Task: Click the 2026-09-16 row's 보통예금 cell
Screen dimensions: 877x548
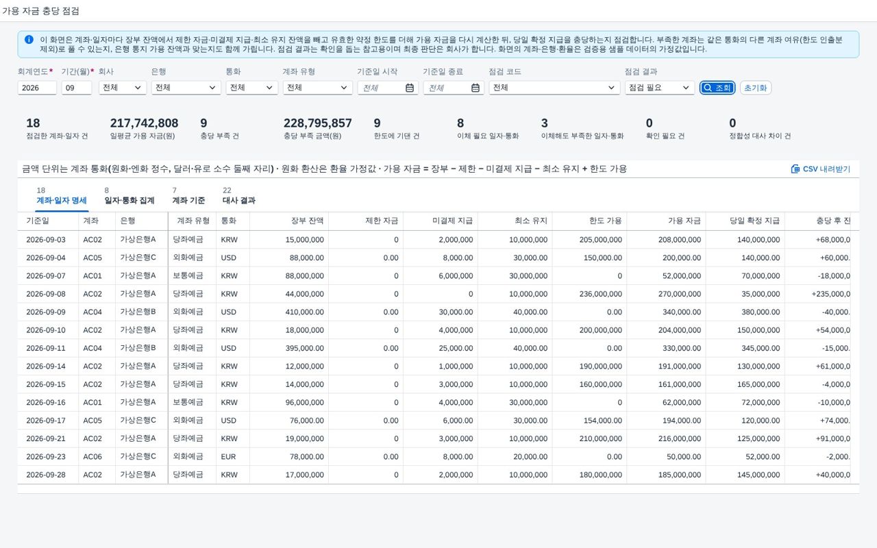Action: tap(188, 402)
